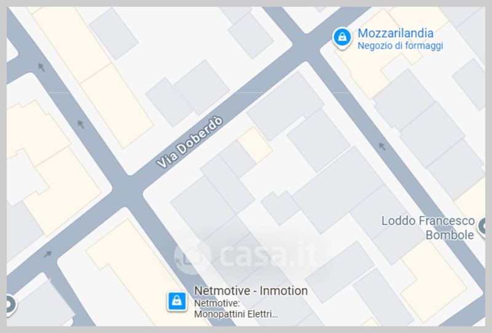Click the partial gray pin at bottom-left edge

click(x=11, y=305)
